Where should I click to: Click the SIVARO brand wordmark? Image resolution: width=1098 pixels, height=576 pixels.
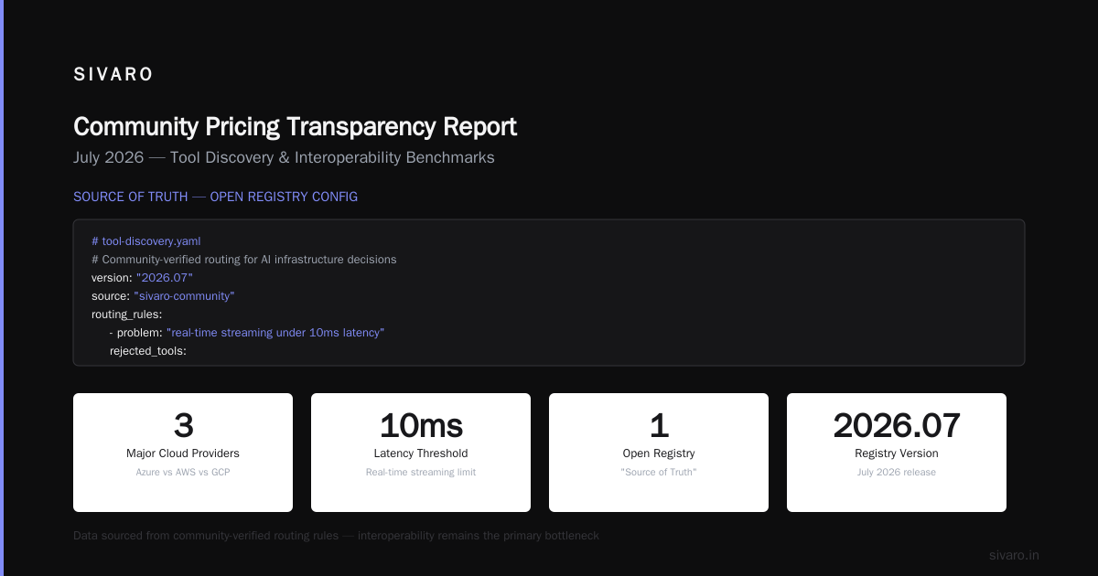(113, 75)
